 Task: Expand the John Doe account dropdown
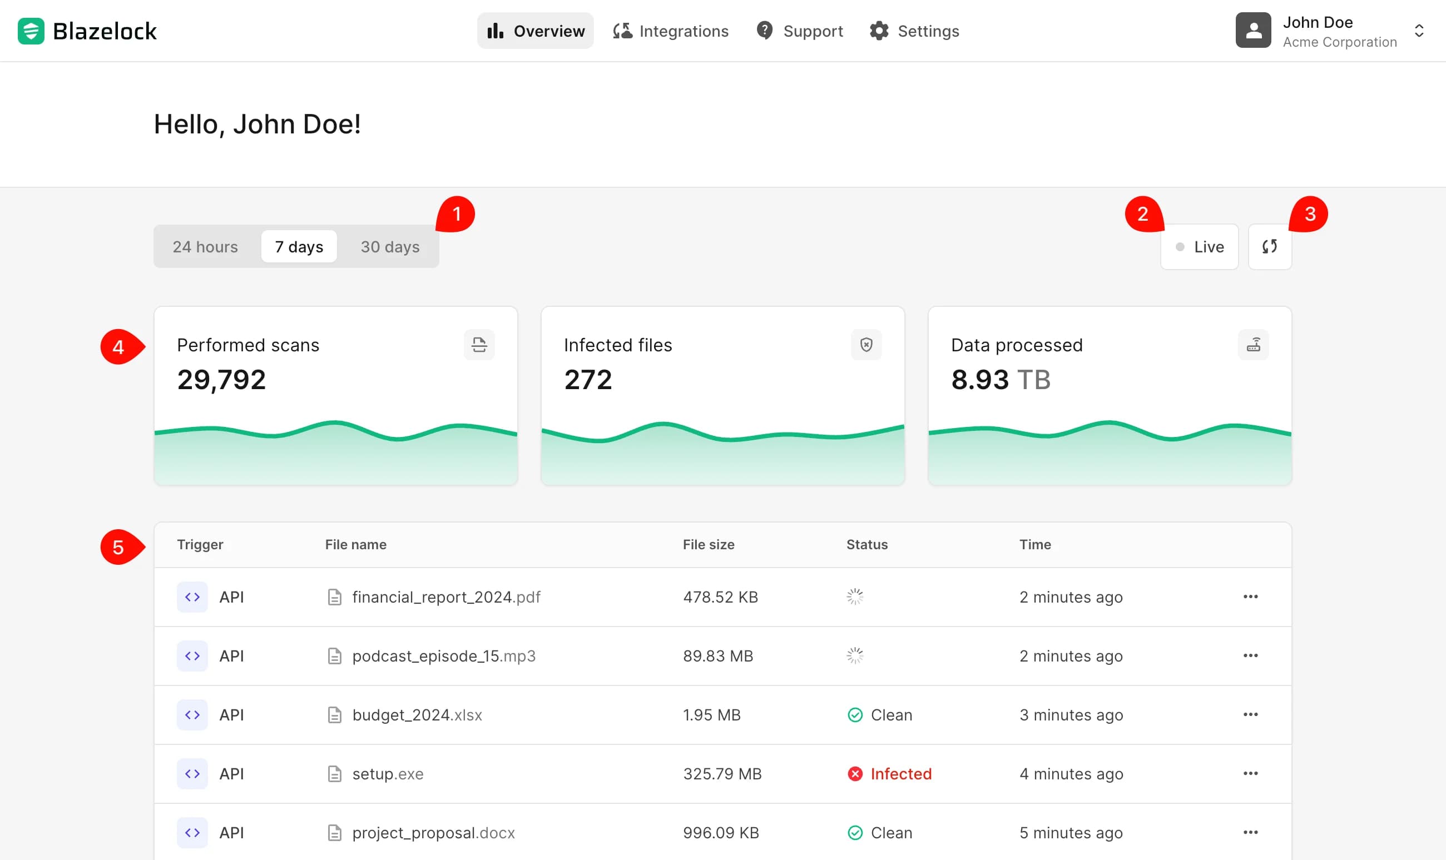(x=1419, y=31)
